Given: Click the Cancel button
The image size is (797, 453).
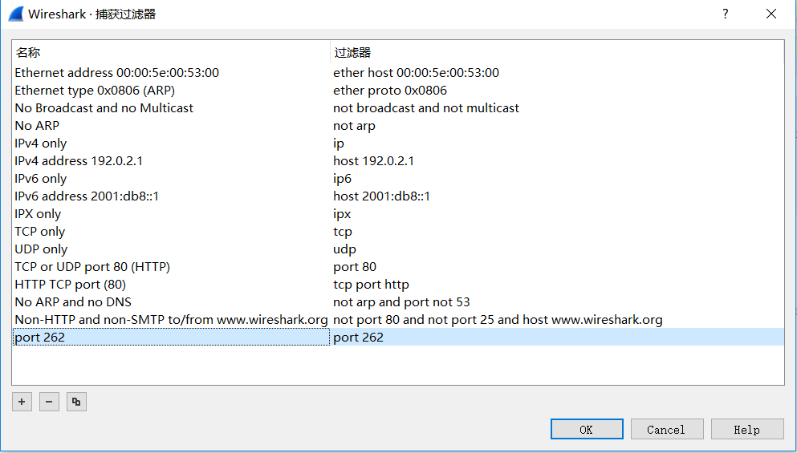Looking at the screenshot, I should point(667,430).
